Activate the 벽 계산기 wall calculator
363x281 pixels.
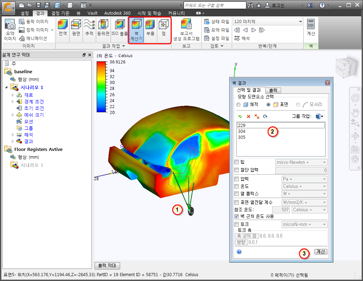(136, 30)
